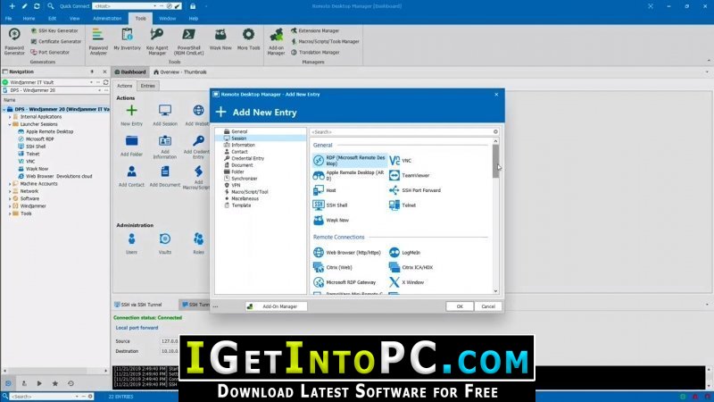The image size is (714, 402).
Task: Click the Quick Connect host field
Action: 123,6
